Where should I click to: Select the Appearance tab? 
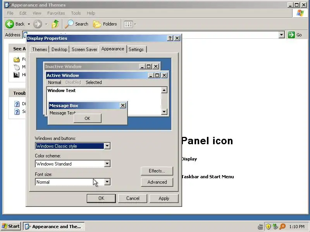tap(113, 49)
